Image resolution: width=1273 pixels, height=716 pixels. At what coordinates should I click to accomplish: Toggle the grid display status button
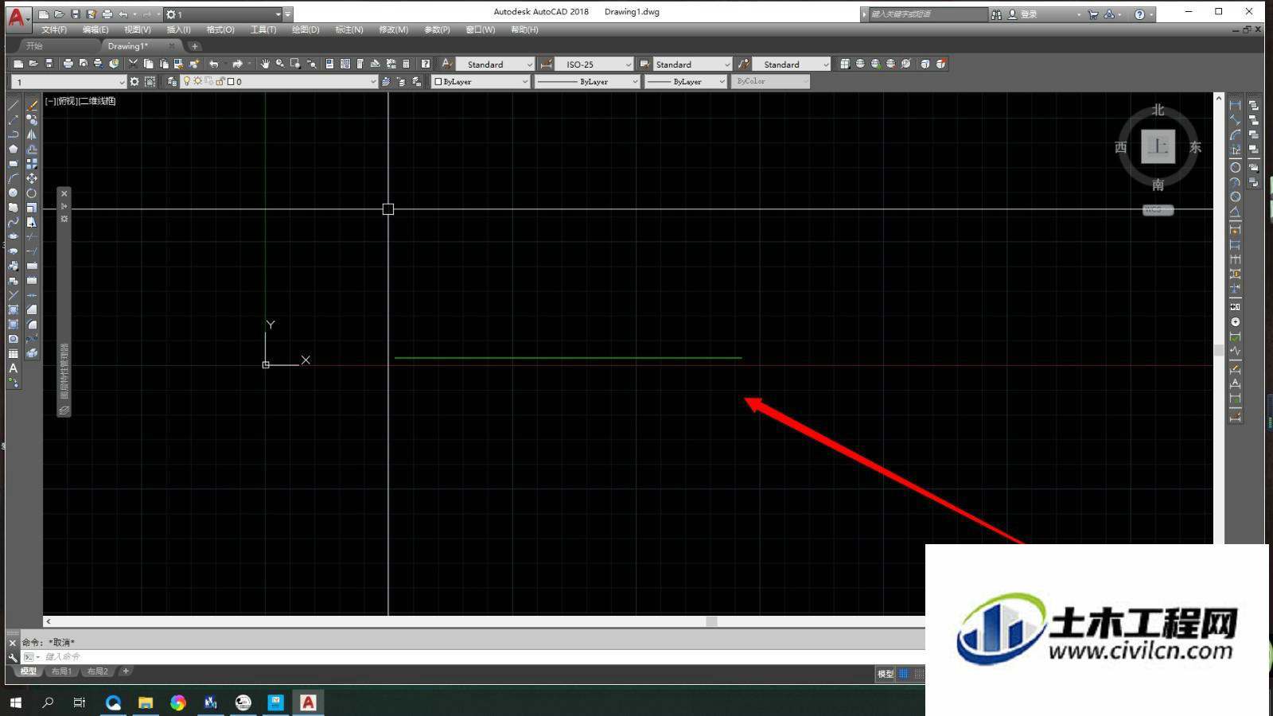pyautogui.click(x=904, y=674)
